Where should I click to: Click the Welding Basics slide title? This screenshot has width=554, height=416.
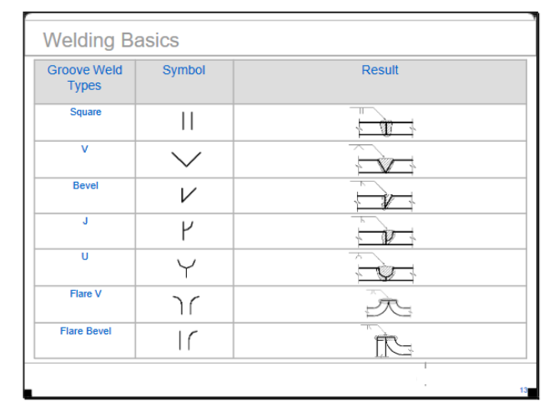pos(111,40)
